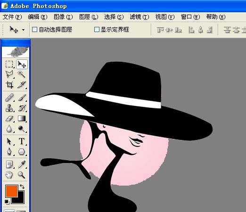The width and height of the screenshot is (246, 212).
Task: Click align horizontal centers icon
Action: coord(201,30)
